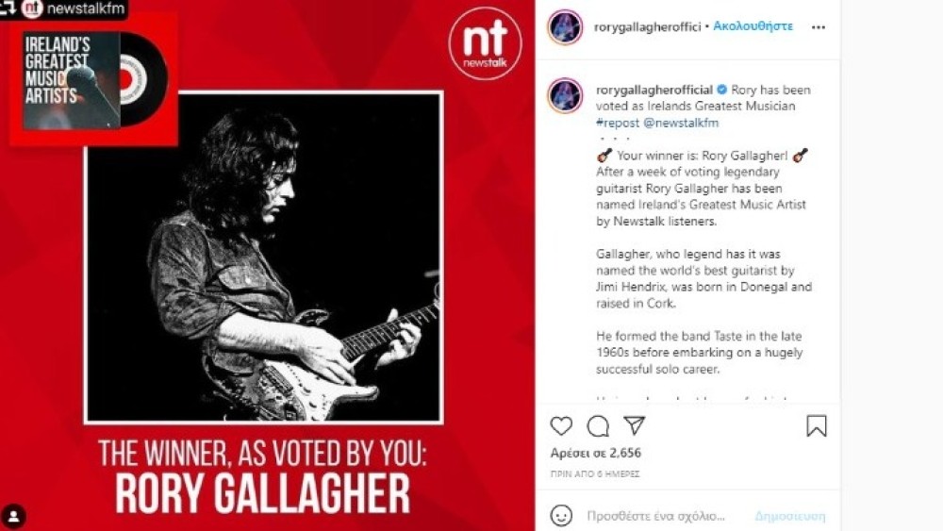
Task: Share post using paper plane icon
Action: click(634, 425)
